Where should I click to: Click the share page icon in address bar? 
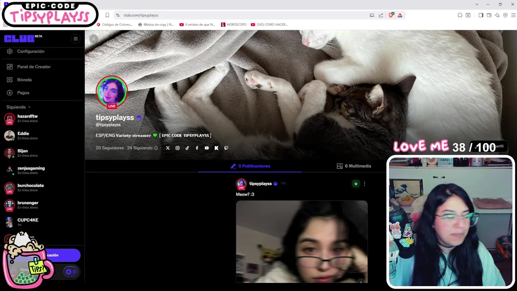coord(381,15)
